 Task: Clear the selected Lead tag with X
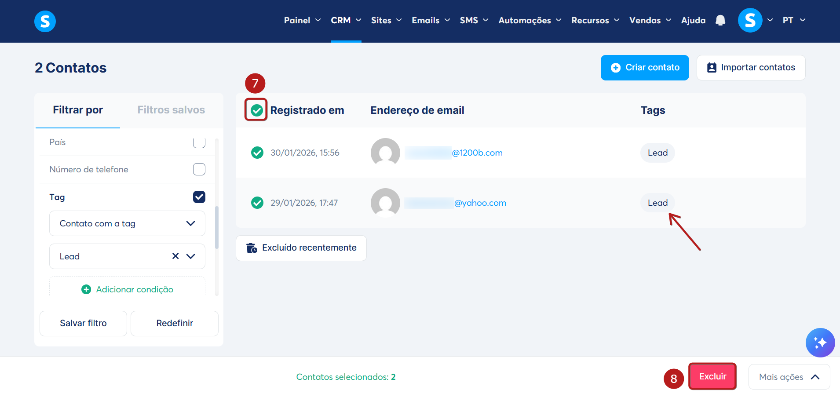(175, 256)
